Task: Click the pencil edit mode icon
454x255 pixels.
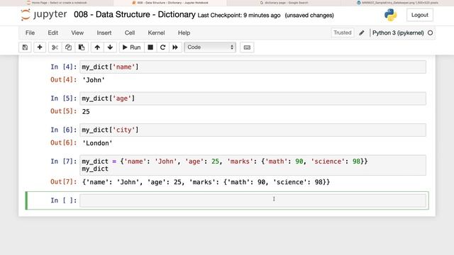Action: pyautogui.click(x=362, y=33)
